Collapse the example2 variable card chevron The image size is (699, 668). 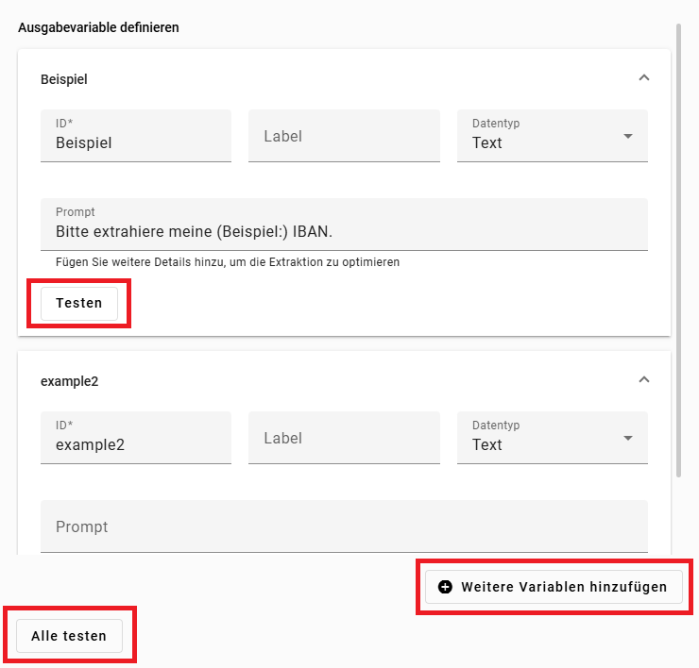point(644,380)
